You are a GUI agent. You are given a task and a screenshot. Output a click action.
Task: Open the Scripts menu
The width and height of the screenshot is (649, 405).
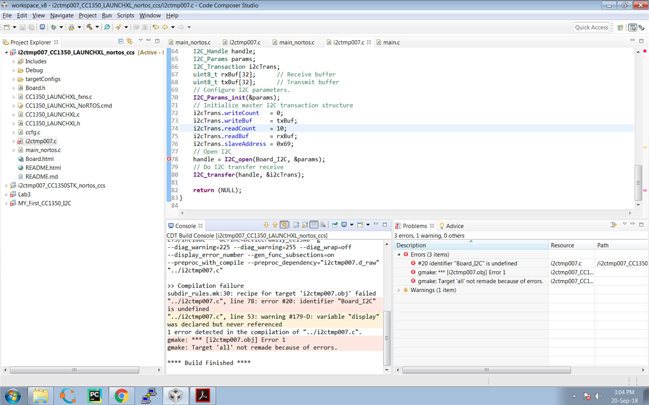point(126,15)
